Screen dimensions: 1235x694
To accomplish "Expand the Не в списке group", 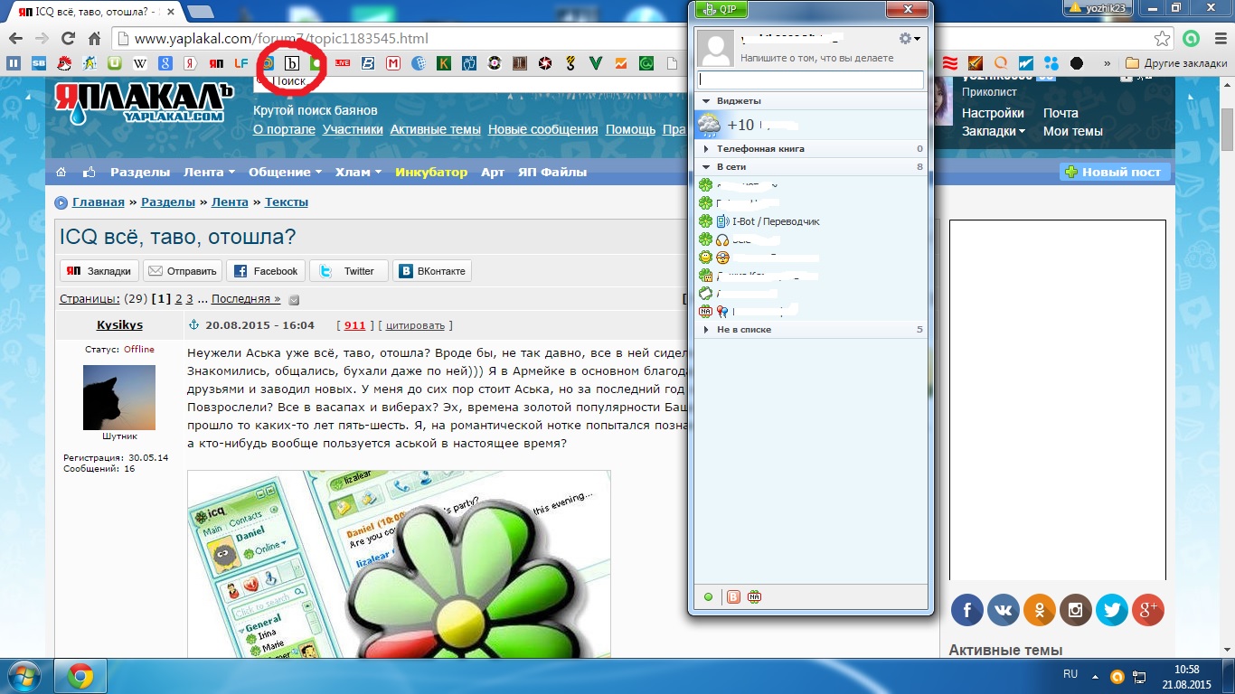I will [x=706, y=330].
